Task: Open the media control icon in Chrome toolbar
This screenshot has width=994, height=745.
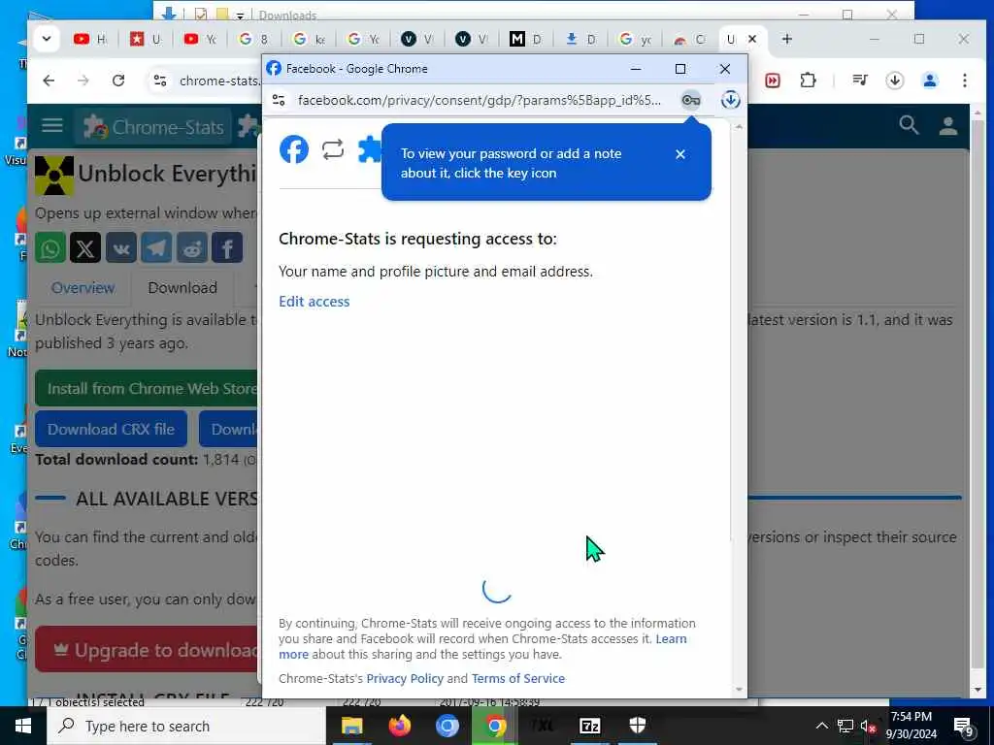Action: (860, 81)
